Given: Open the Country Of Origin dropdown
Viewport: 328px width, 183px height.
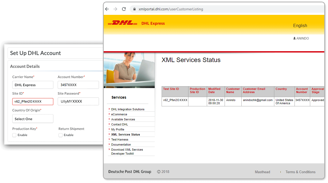Looking at the screenshot, I should click(33, 119).
